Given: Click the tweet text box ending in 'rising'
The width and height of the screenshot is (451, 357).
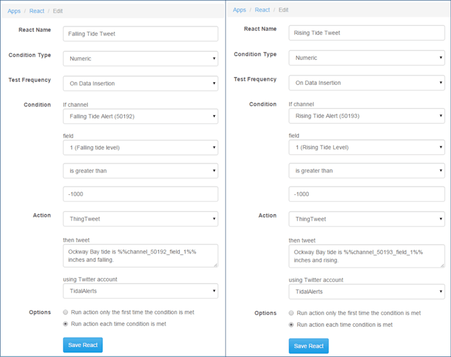Looking at the screenshot, I should pos(366,255).
